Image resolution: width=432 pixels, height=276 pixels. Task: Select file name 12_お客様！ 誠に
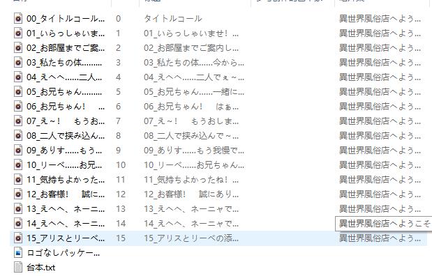click(x=66, y=194)
